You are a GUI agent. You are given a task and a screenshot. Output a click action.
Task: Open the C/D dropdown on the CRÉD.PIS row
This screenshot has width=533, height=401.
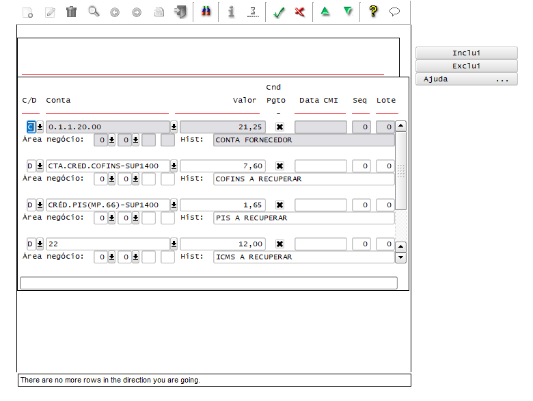click(x=40, y=205)
